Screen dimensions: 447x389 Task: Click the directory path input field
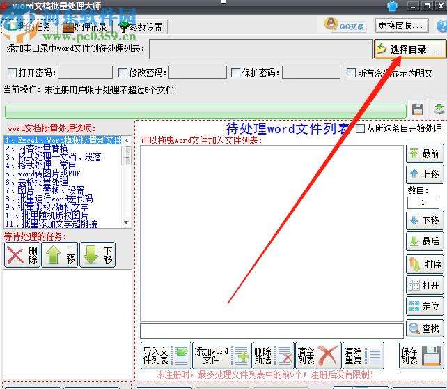coord(261,49)
